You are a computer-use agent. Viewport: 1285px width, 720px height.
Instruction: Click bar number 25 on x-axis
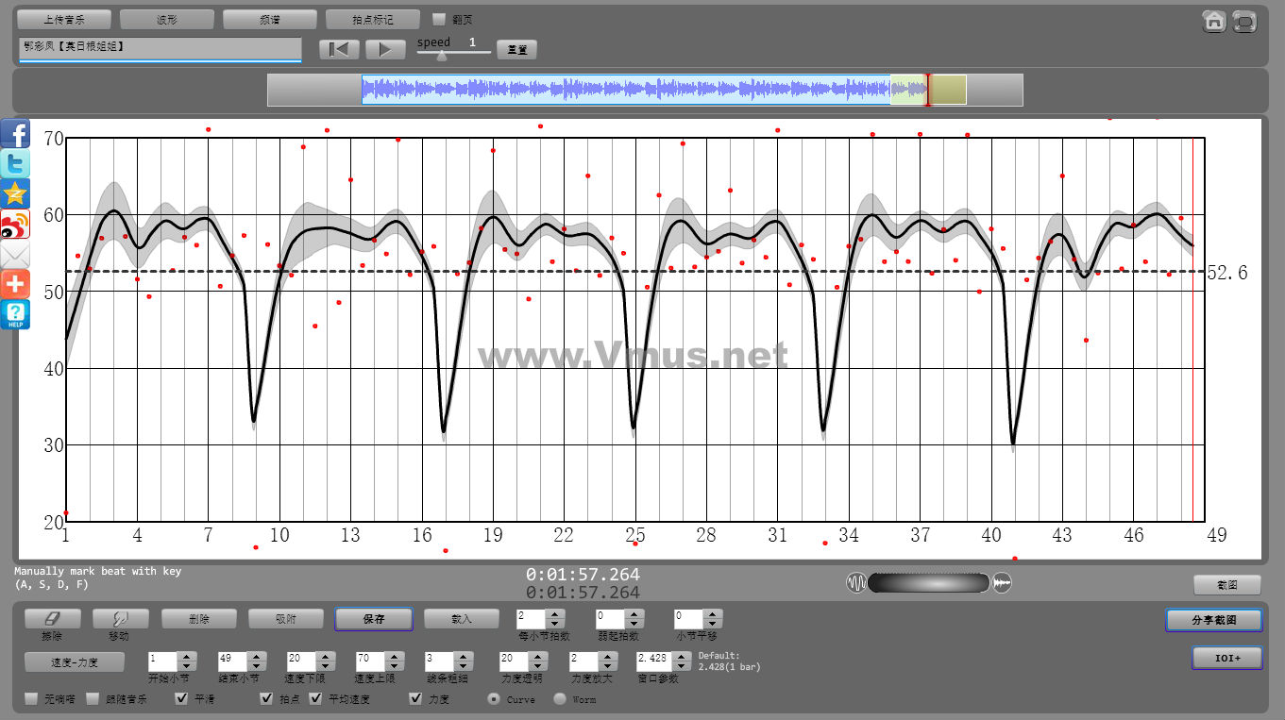635,535
